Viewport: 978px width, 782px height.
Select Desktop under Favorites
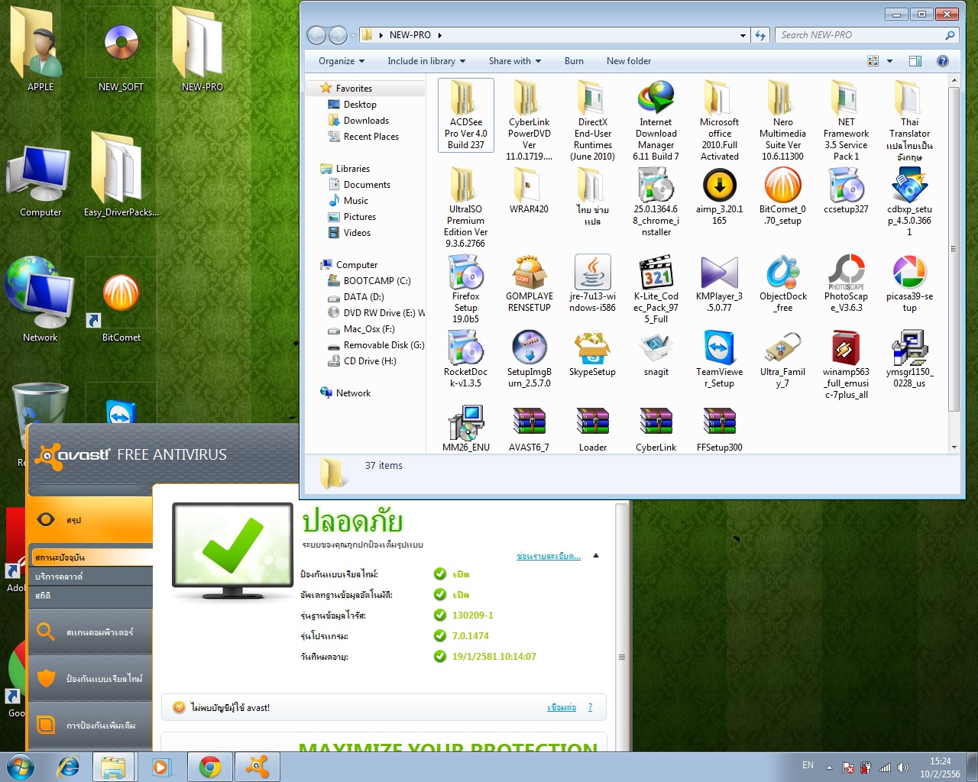pyautogui.click(x=360, y=105)
